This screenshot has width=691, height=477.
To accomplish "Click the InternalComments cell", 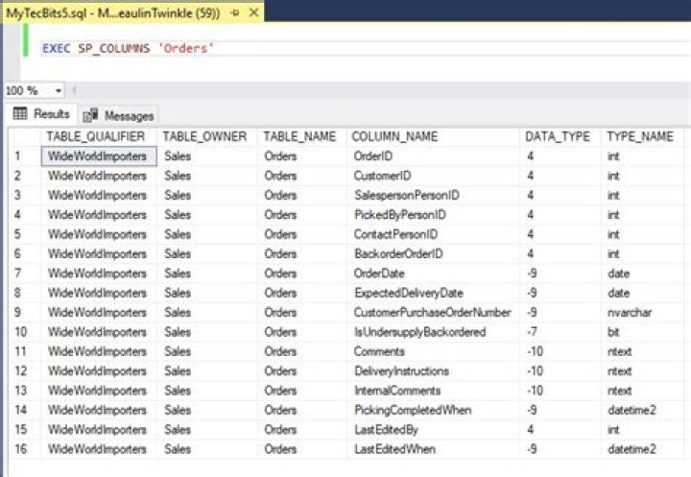I will (x=433, y=391).
